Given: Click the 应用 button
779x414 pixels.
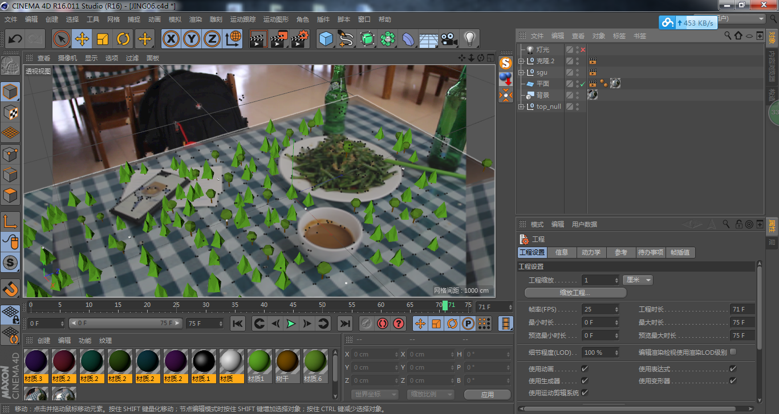Looking at the screenshot, I should pos(487,394).
